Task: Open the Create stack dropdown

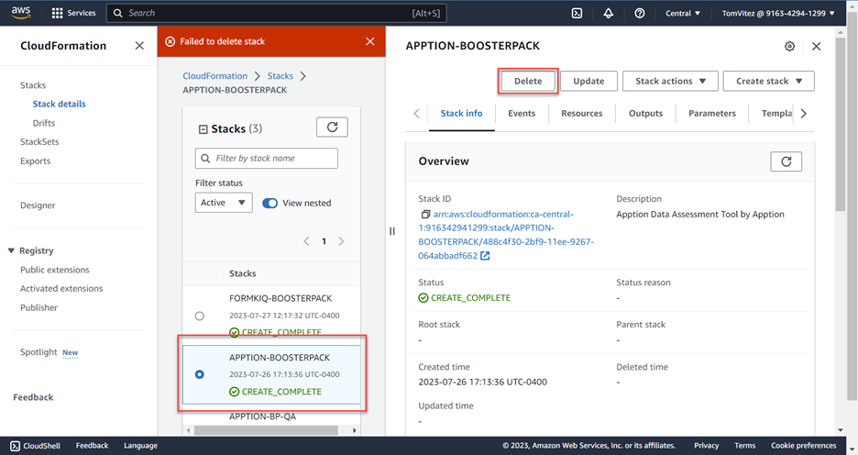Action: (768, 81)
